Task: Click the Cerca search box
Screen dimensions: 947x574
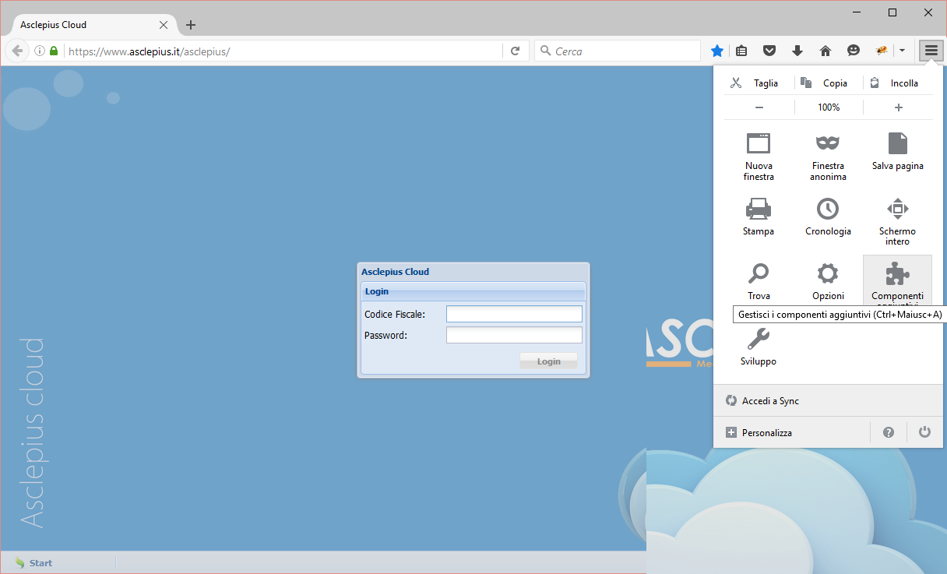Action: 618,51
